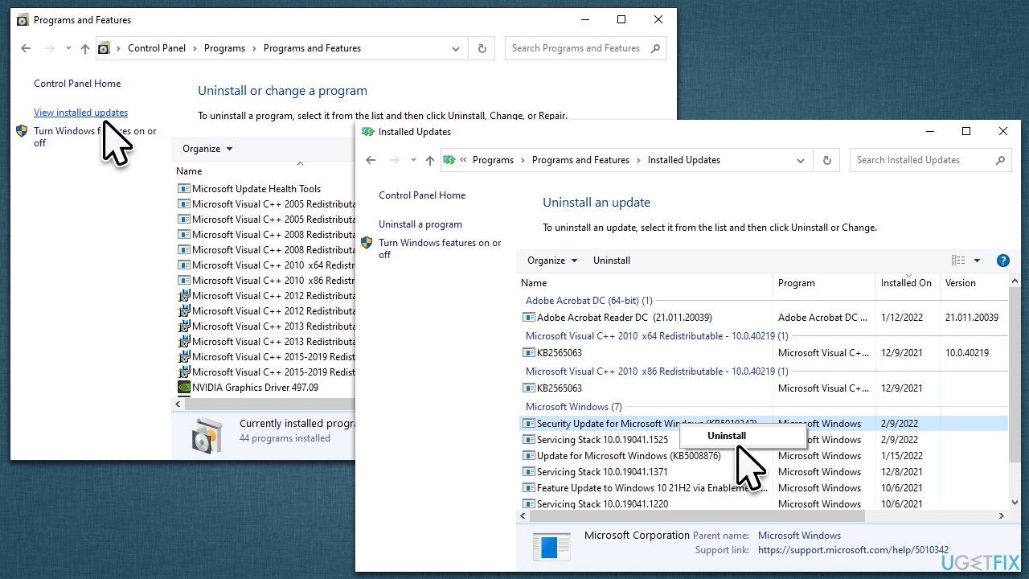The height and width of the screenshot is (579, 1029).
Task: Click the Control Panel Home link
Action: click(x=421, y=195)
